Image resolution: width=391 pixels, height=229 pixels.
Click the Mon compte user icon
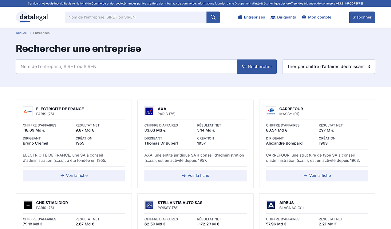[304, 17]
